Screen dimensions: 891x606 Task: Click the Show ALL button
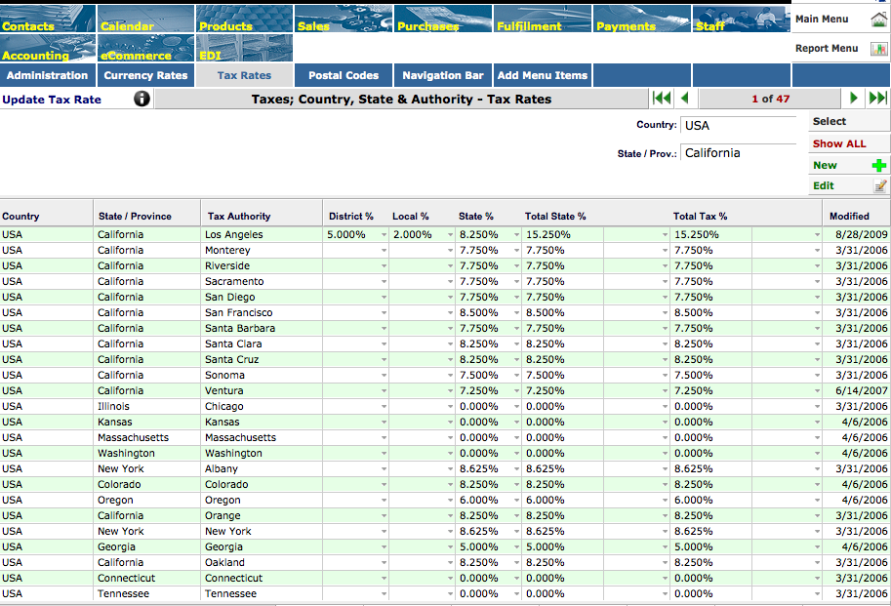(x=849, y=143)
